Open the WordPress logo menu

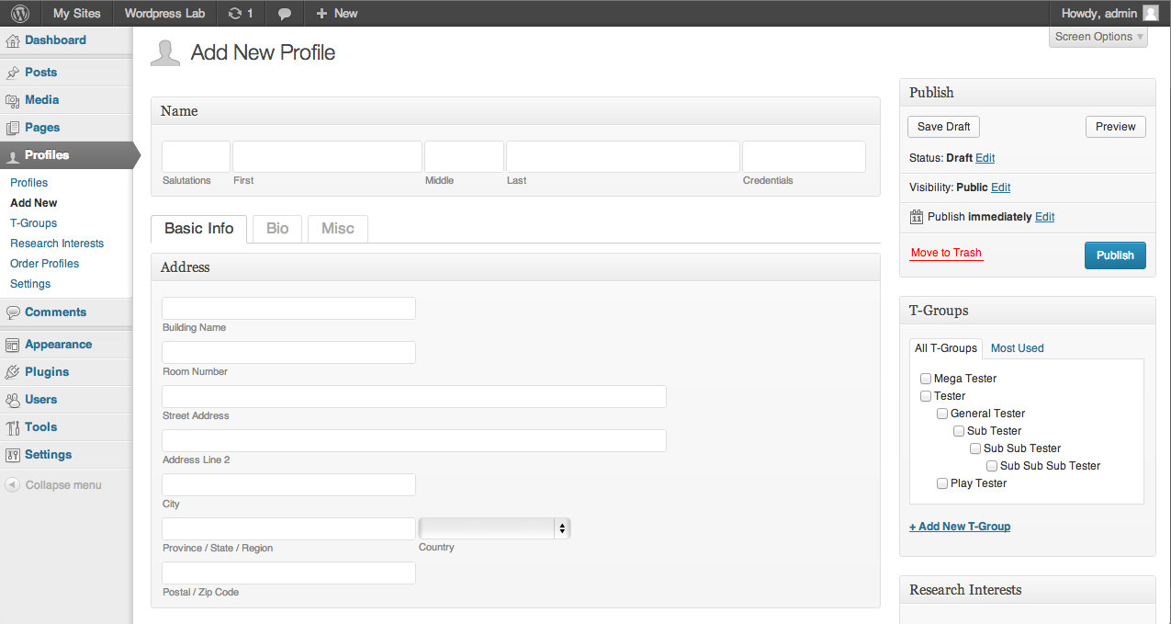point(20,13)
